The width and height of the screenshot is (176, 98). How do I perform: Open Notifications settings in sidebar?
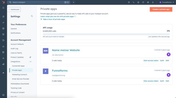pos(16,33)
